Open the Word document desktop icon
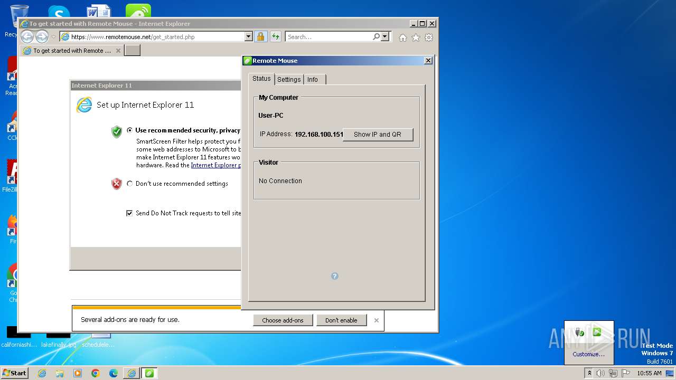 coord(99,11)
